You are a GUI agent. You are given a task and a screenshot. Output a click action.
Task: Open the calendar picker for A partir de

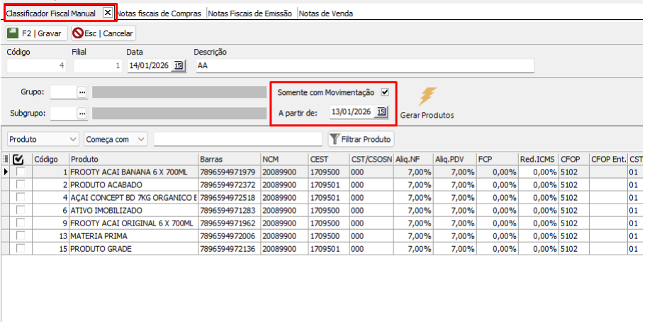[381, 112]
